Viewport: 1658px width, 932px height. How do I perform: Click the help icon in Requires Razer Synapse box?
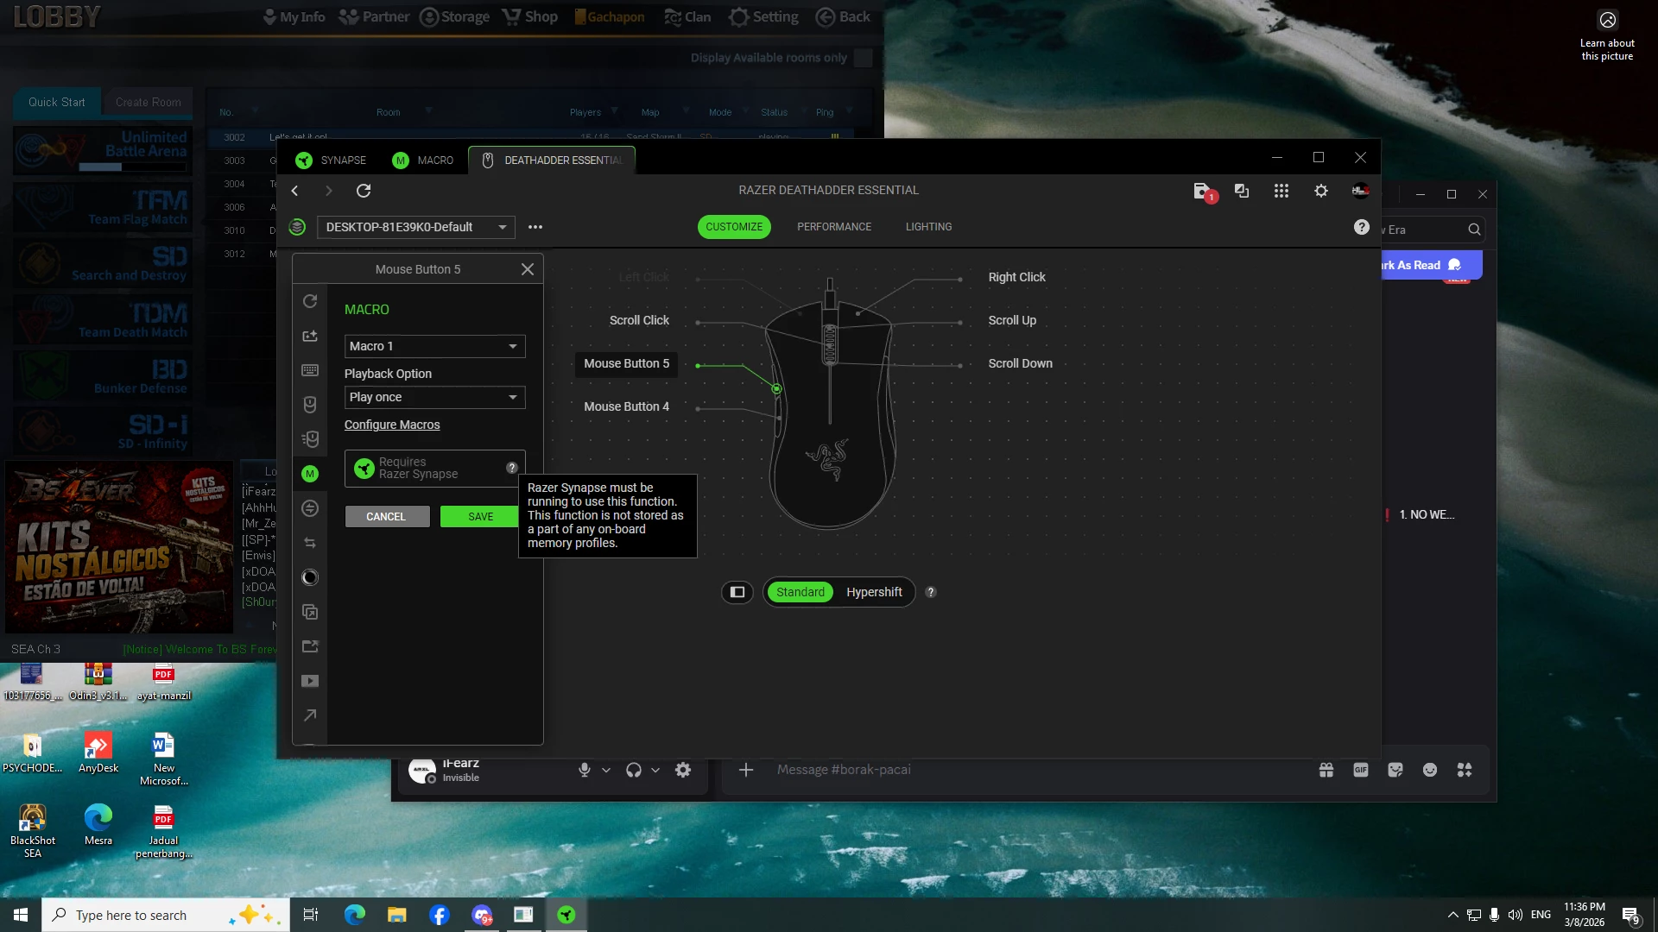tap(512, 468)
